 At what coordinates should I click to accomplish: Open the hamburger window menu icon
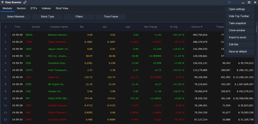tap(229, 2)
